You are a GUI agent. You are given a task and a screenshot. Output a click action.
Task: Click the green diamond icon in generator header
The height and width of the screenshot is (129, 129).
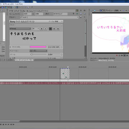pos(77,14)
